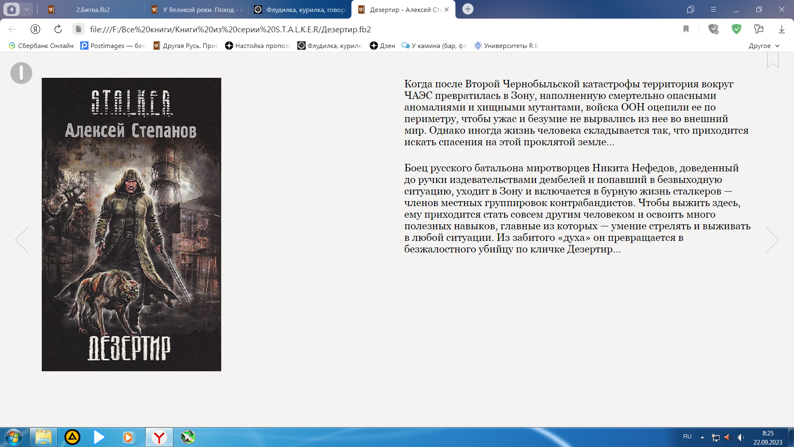Show hidden system tray icons
Screen dimensions: 794x447
[702, 437]
